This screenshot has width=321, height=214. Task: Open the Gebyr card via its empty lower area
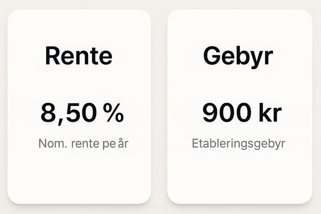pyautogui.click(x=240, y=176)
